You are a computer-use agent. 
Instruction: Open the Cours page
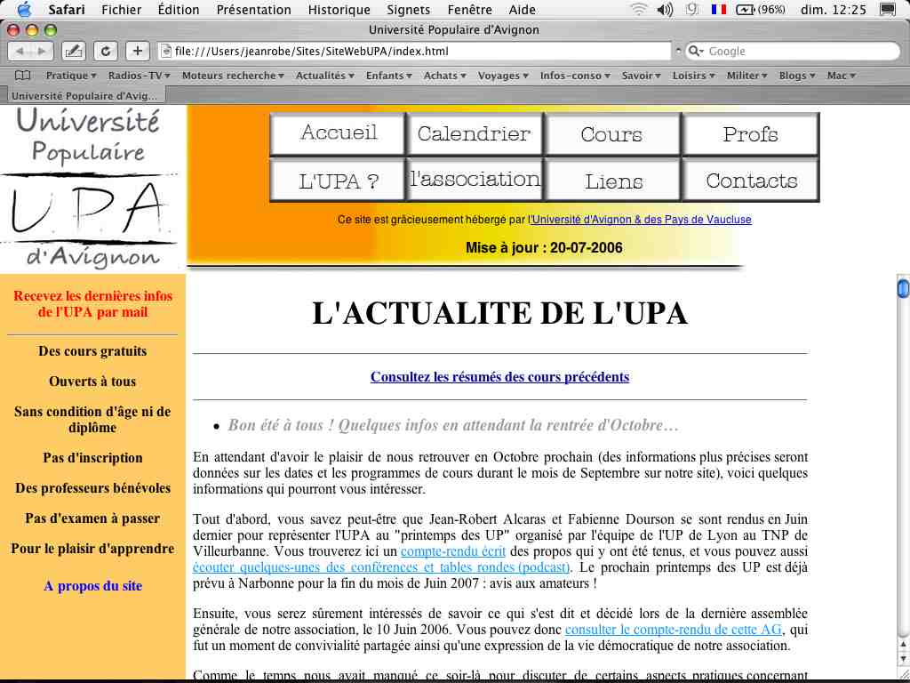click(611, 133)
